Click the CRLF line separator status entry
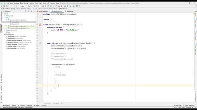Viewport: 197px width, 110px height. click(x=179, y=107)
